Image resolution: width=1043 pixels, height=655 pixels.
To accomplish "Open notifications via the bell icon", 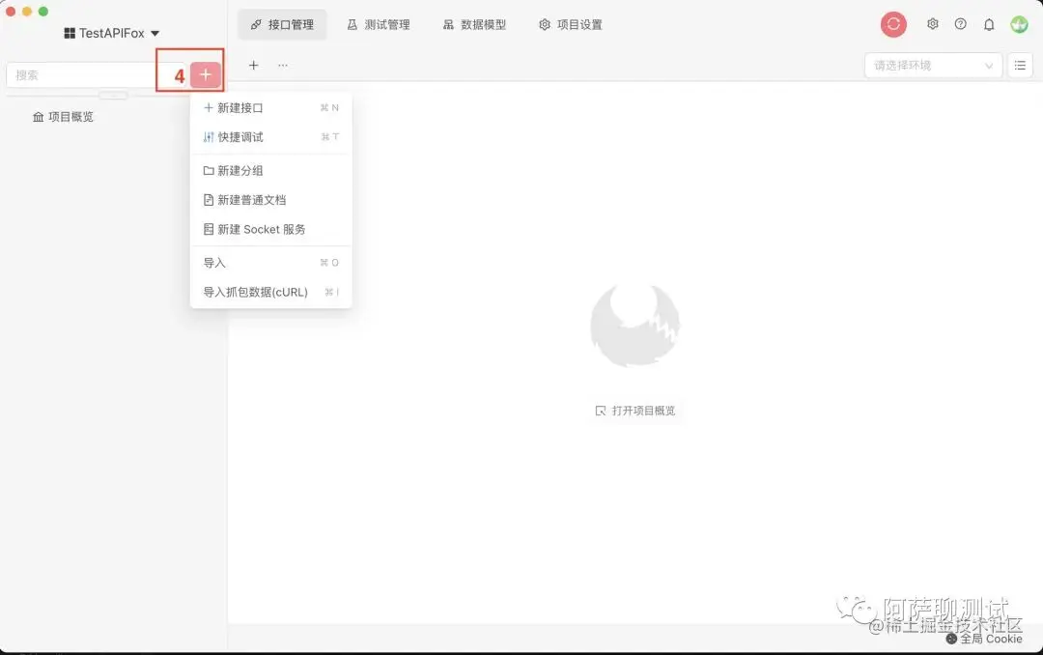I will coord(989,24).
